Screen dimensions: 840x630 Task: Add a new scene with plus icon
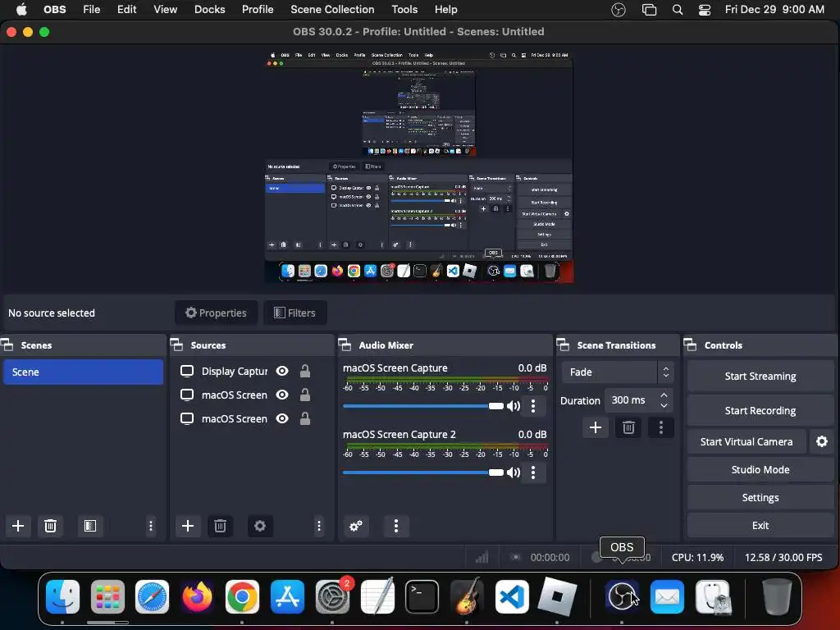[18, 526]
